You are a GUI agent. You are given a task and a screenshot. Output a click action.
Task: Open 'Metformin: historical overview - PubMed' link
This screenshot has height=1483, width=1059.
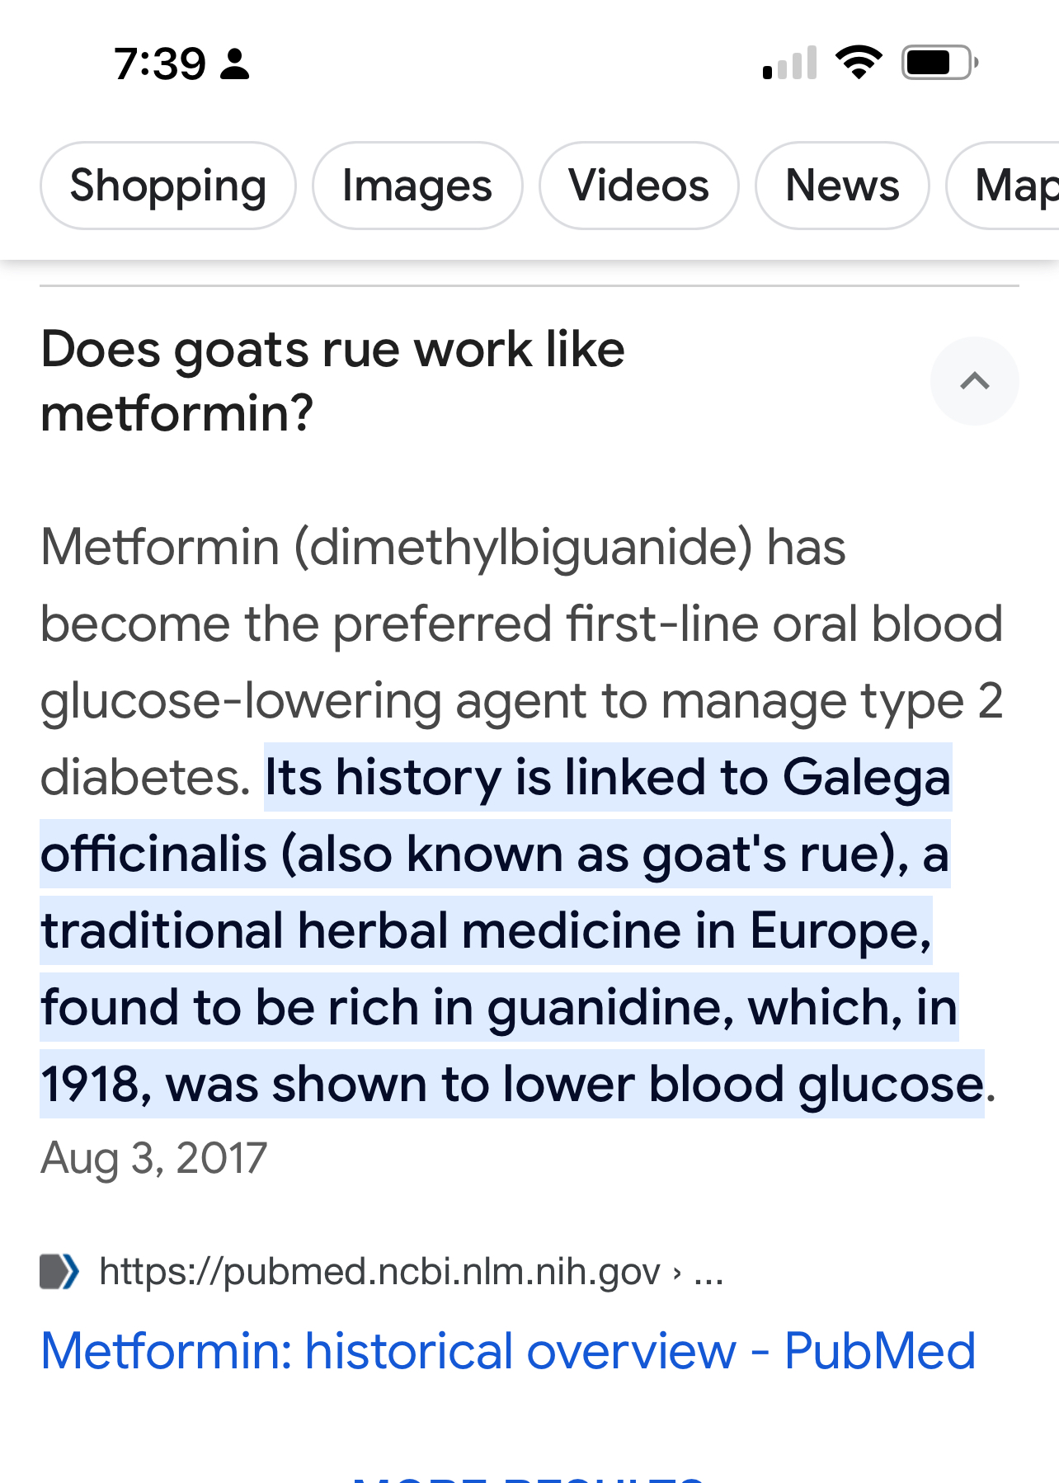click(x=507, y=1351)
